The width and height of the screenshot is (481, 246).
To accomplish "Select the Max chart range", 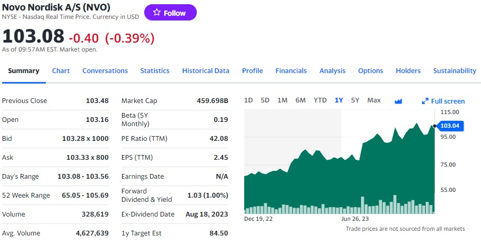I will pos(374,100).
